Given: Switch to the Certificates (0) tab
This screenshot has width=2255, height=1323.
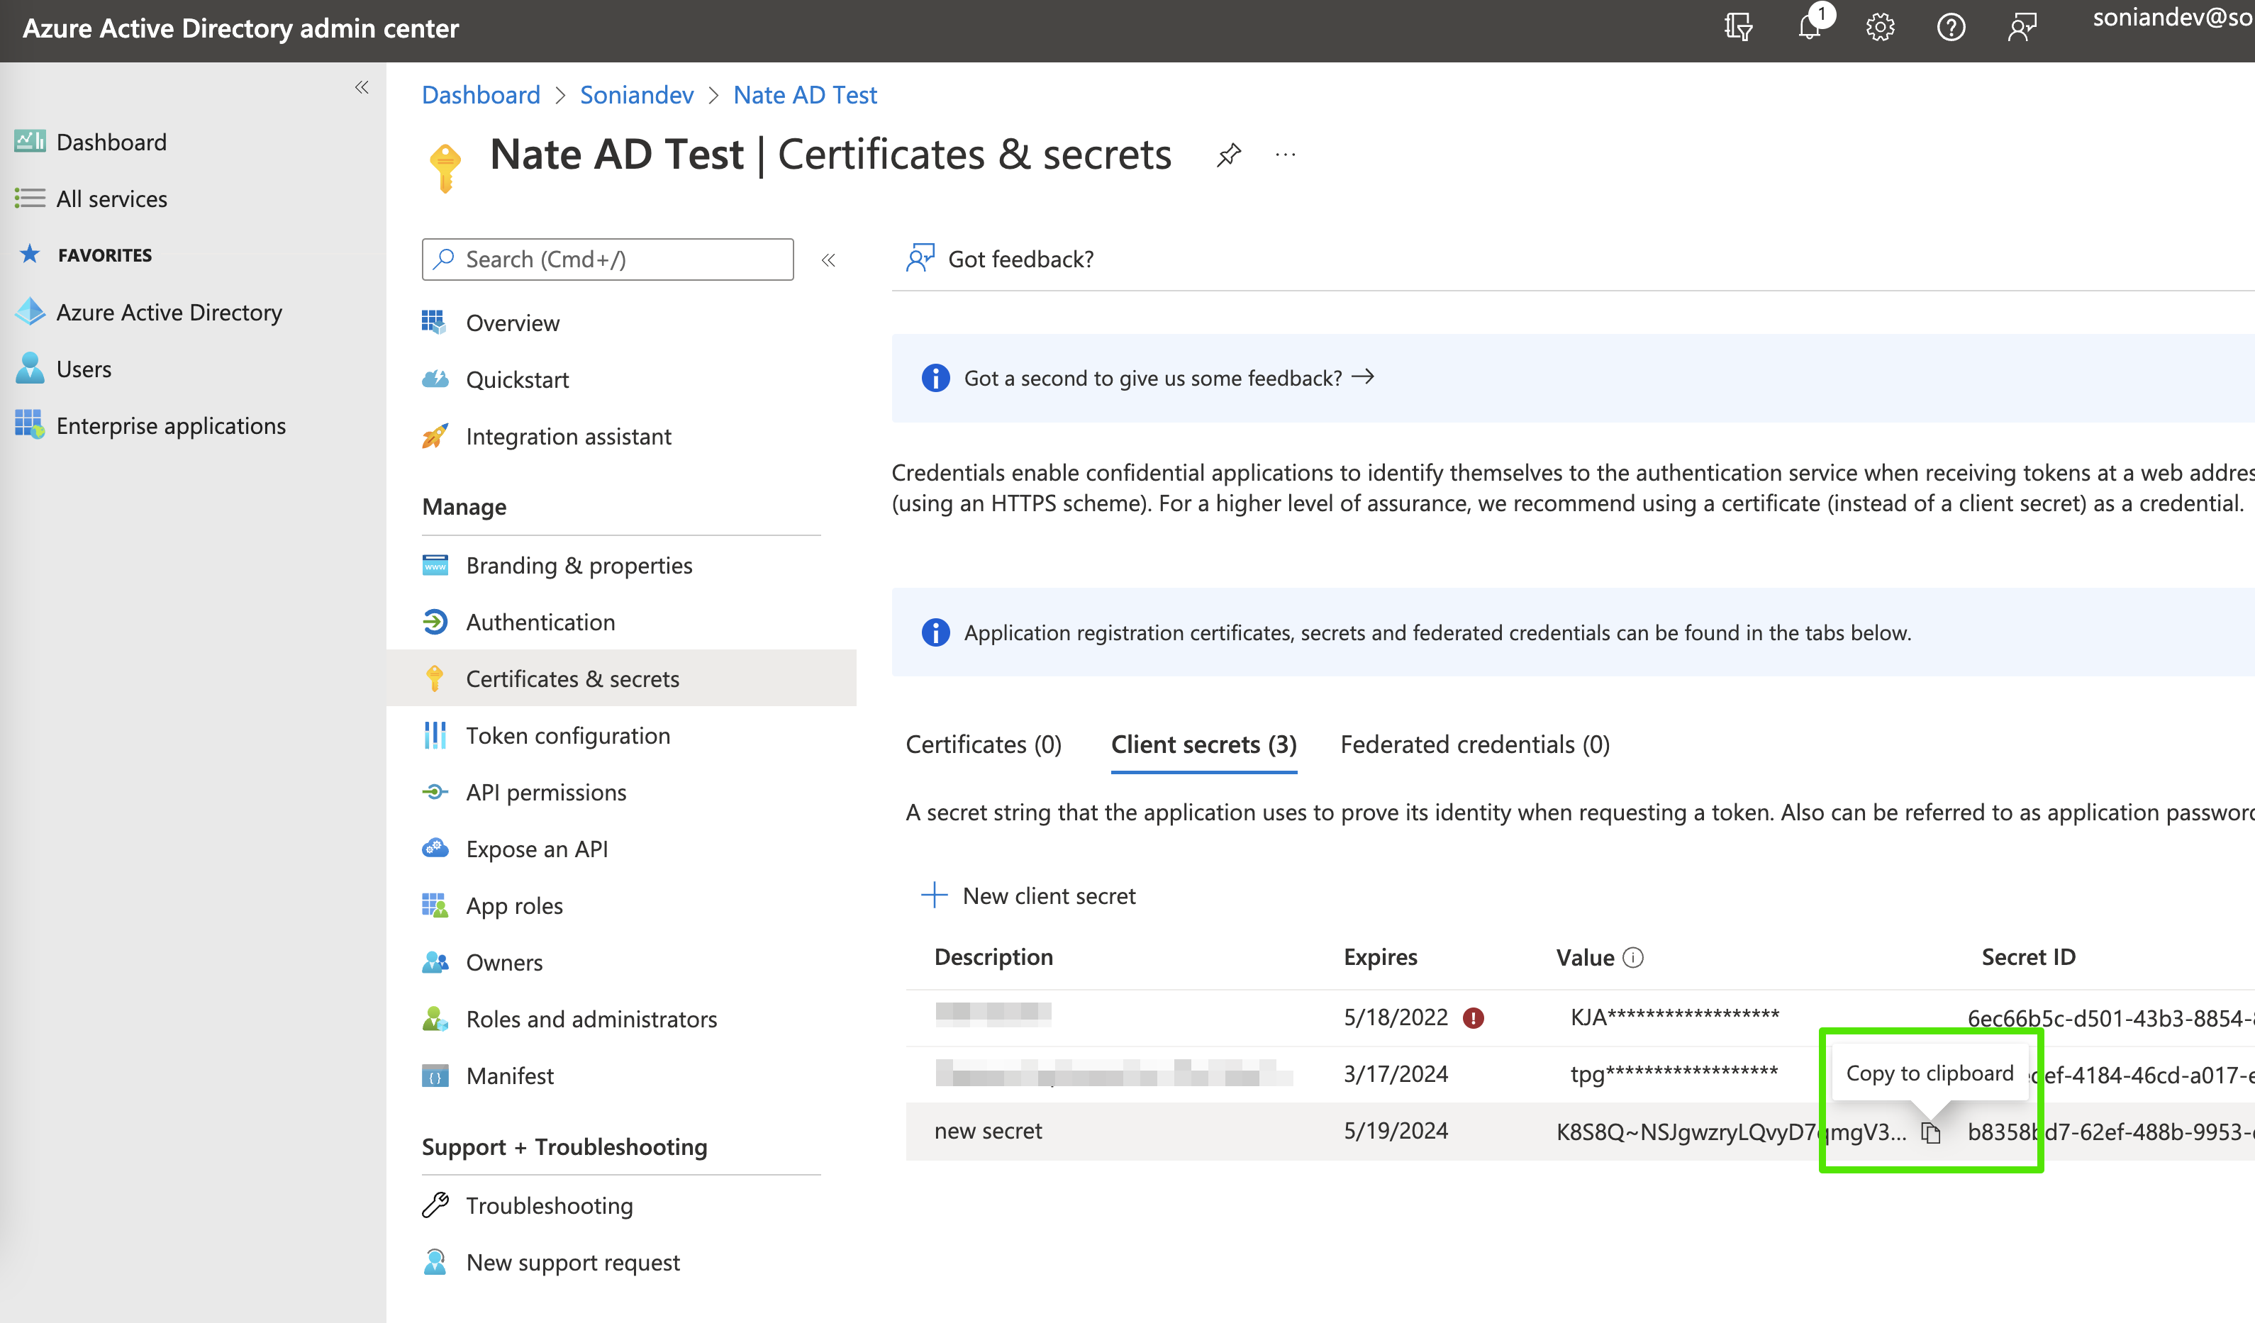Looking at the screenshot, I should 984,744.
